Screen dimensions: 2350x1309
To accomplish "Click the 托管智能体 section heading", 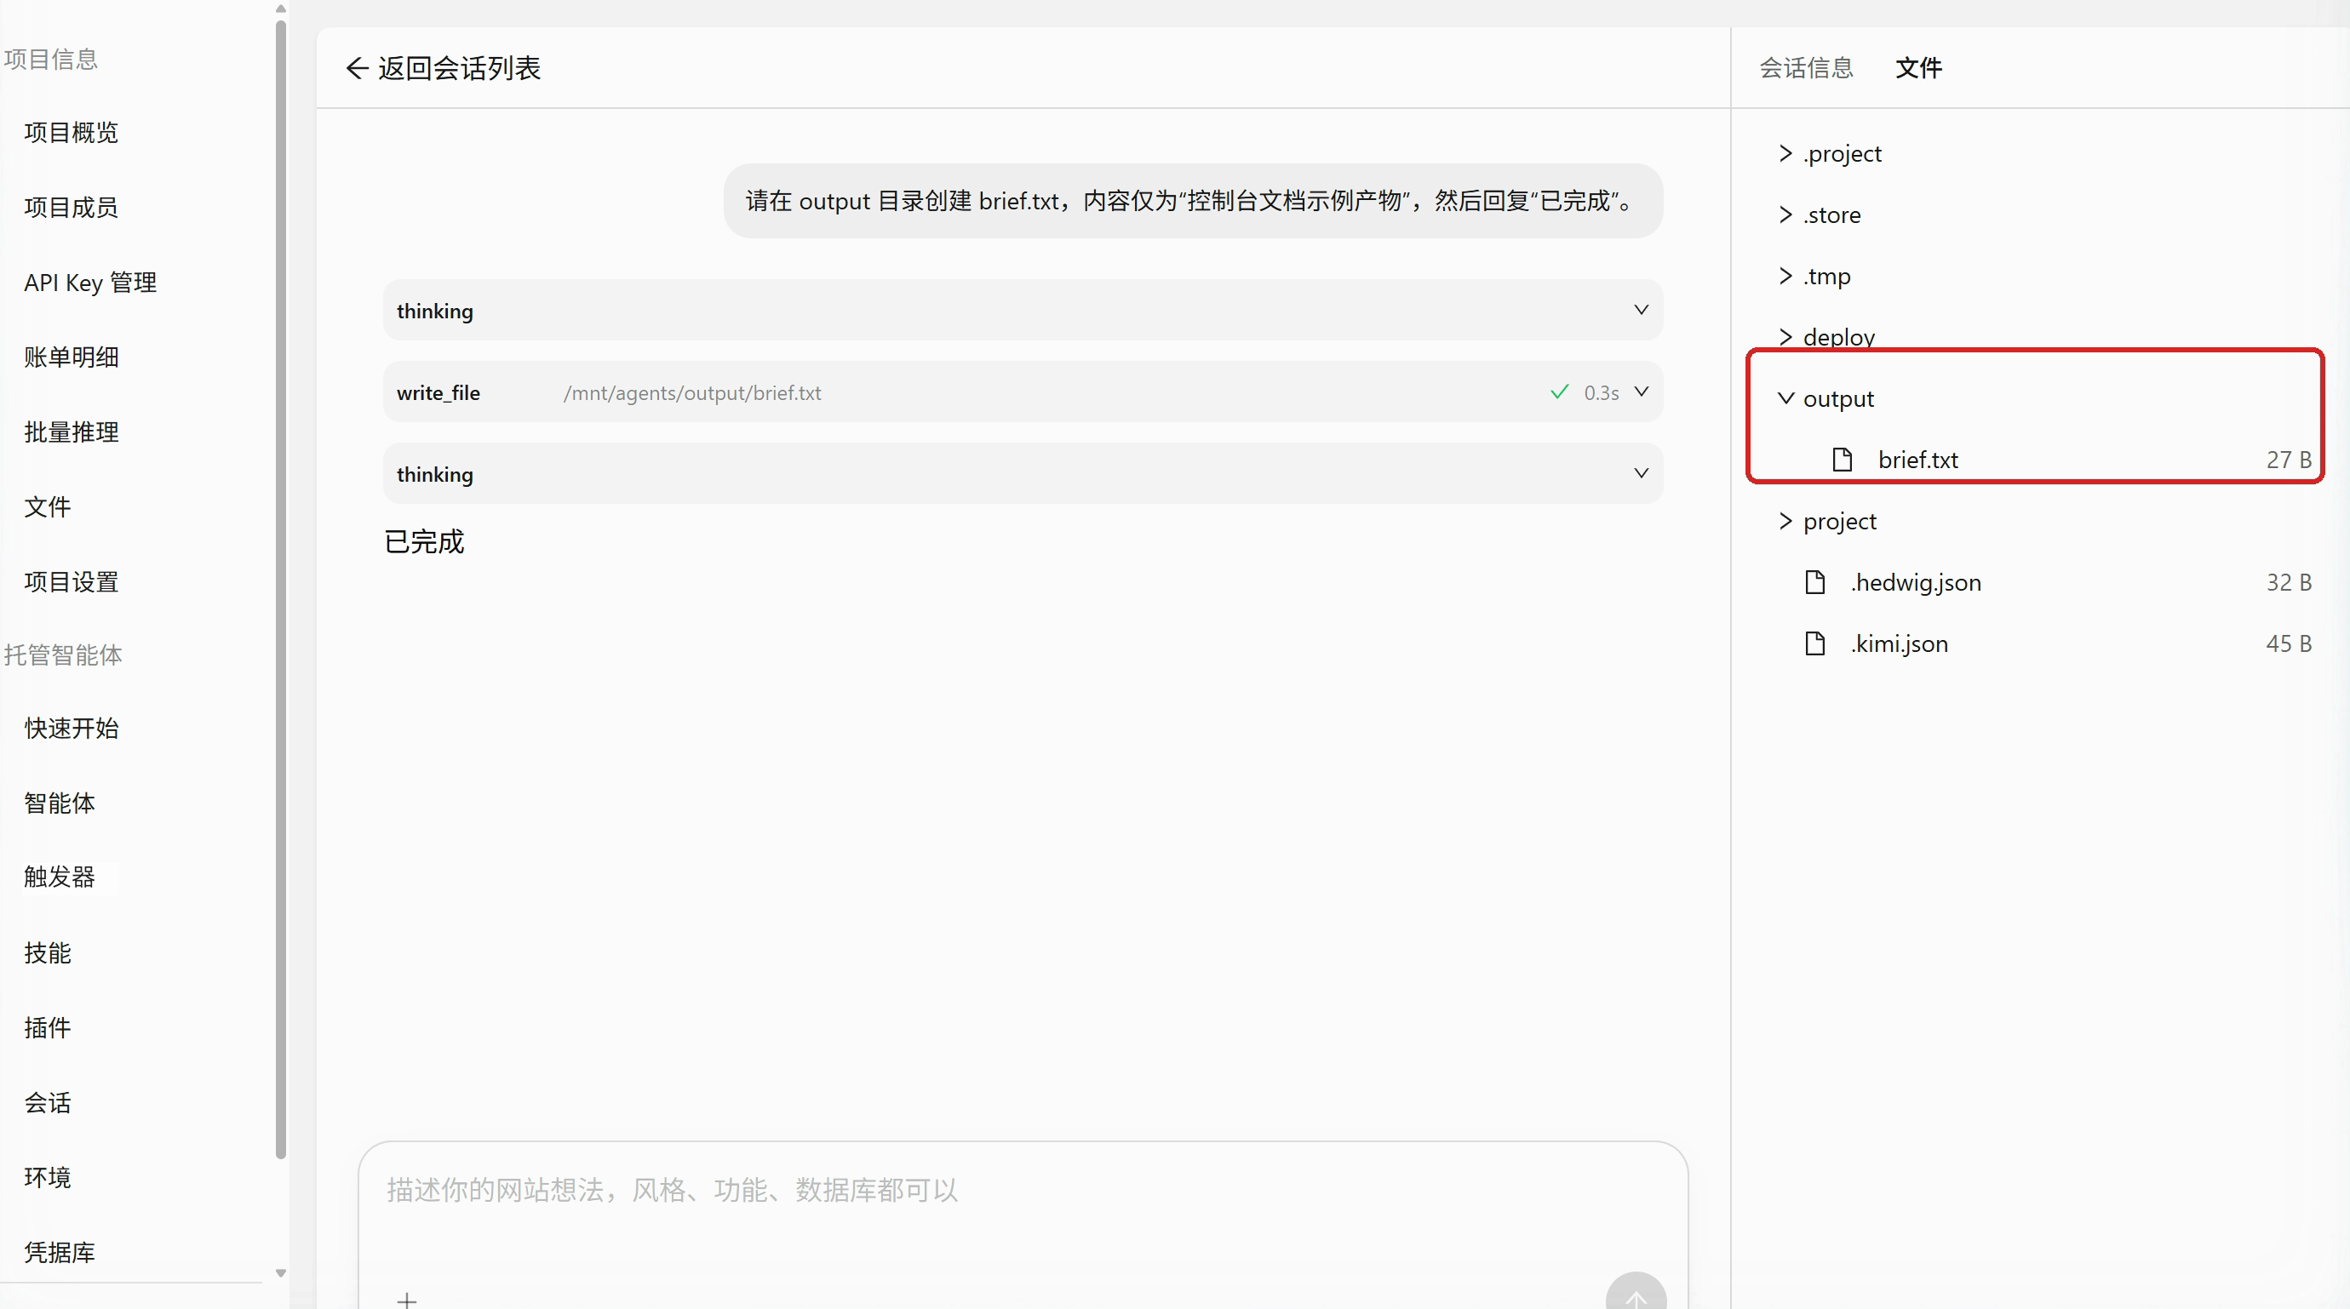I will [63, 654].
